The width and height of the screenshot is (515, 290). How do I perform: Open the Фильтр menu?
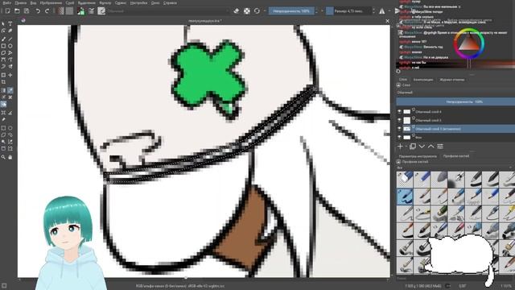(105, 3)
